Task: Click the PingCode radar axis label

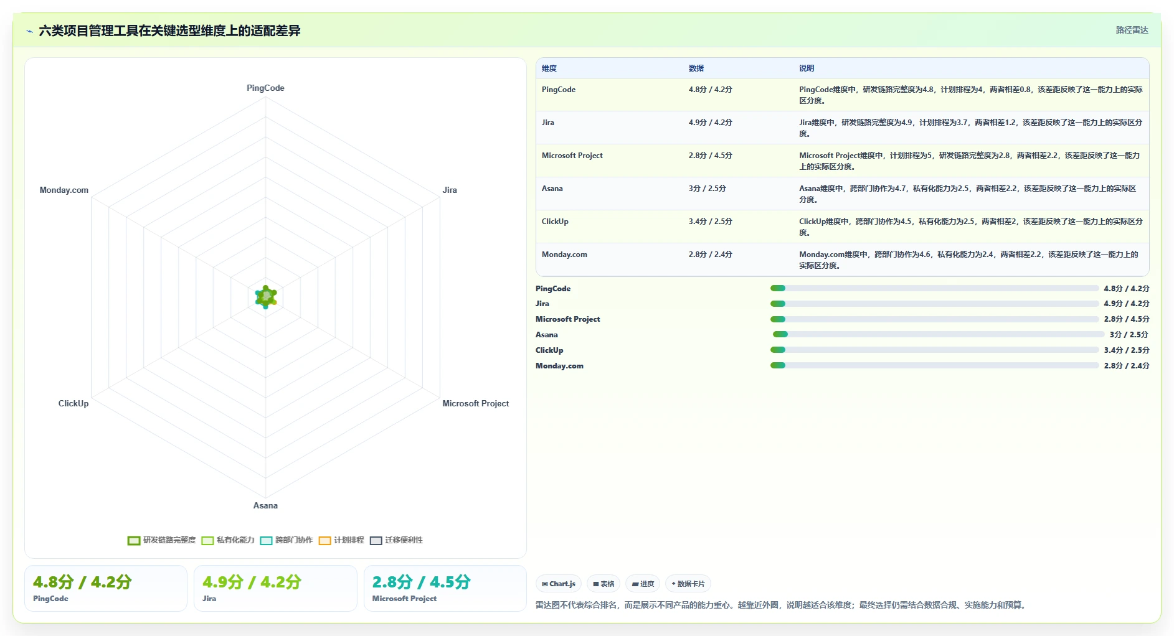Action: (x=265, y=88)
